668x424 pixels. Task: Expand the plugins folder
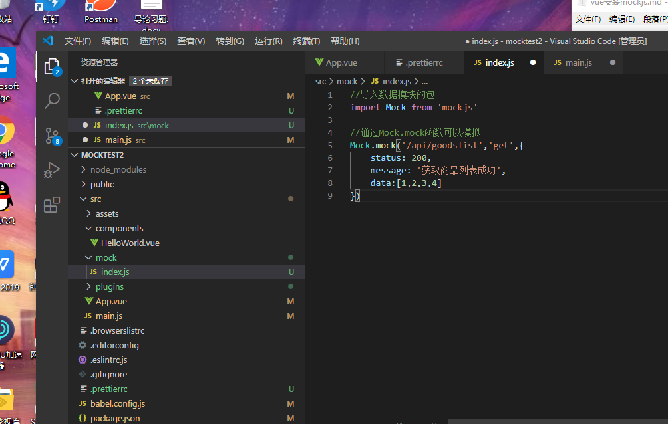(x=88, y=286)
